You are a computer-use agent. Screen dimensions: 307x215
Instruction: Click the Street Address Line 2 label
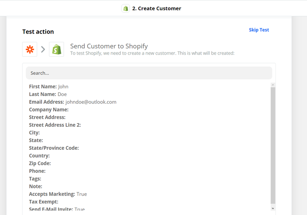coord(55,125)
